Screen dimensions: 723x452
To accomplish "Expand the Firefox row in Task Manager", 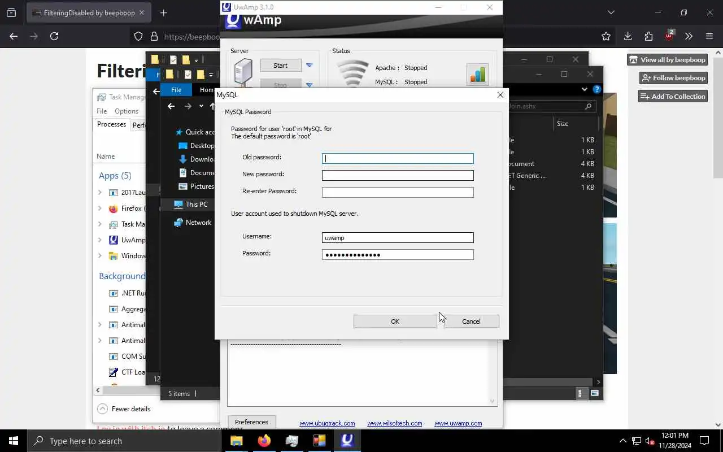I will [x=100, y=208].
